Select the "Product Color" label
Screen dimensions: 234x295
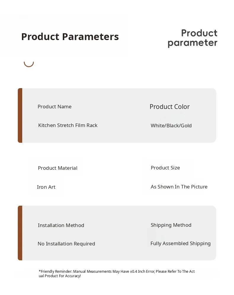(169, 107)
